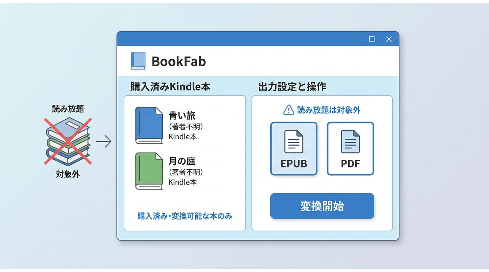Minimize the BookFab window

355,39
